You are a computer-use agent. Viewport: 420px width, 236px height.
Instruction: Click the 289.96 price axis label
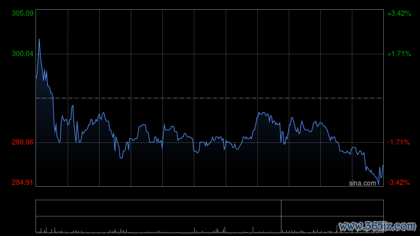22,142
